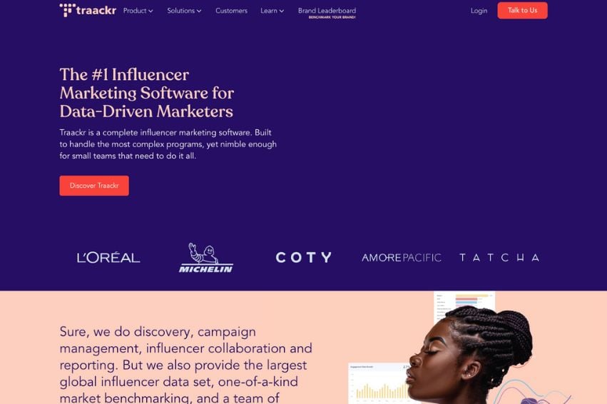Click the Discover Traackr button
The width and height of the screenshot is (607, 404).
[94, 186]
